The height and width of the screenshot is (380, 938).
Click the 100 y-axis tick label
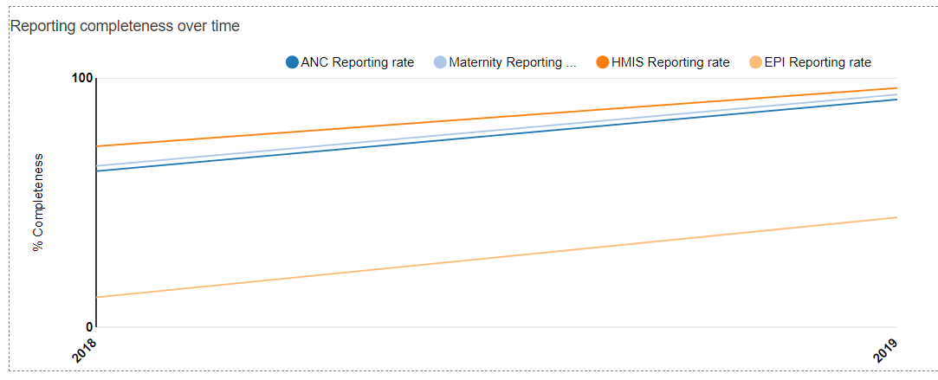click(82, 78)
